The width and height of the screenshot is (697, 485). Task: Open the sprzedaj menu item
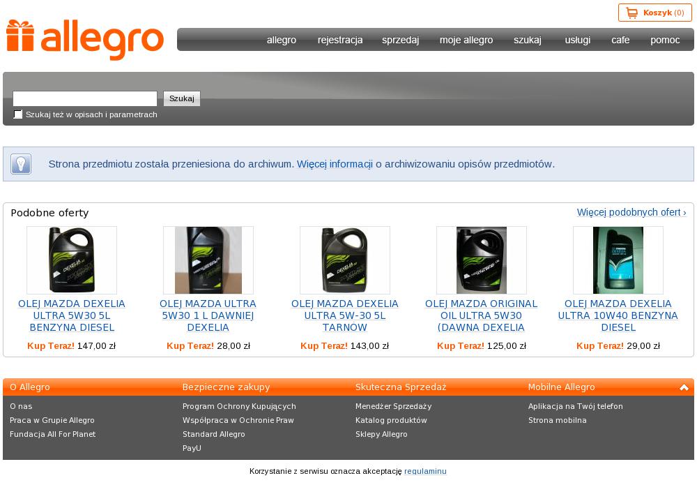coord(401,40)
